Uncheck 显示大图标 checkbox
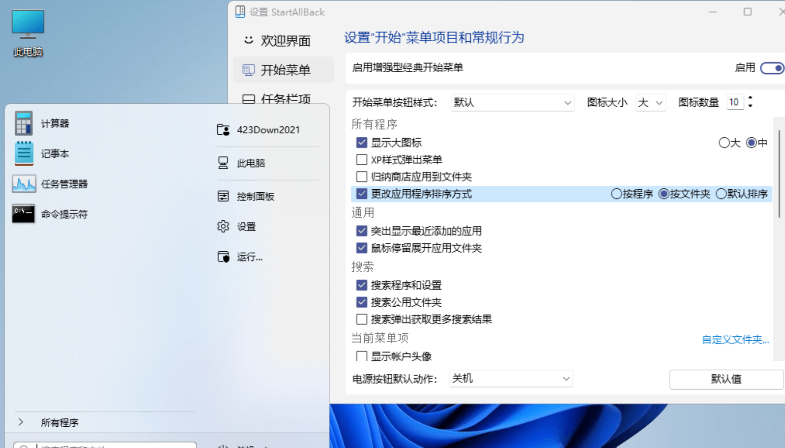This screenshot has width=785, height=448. pos(362,142)
